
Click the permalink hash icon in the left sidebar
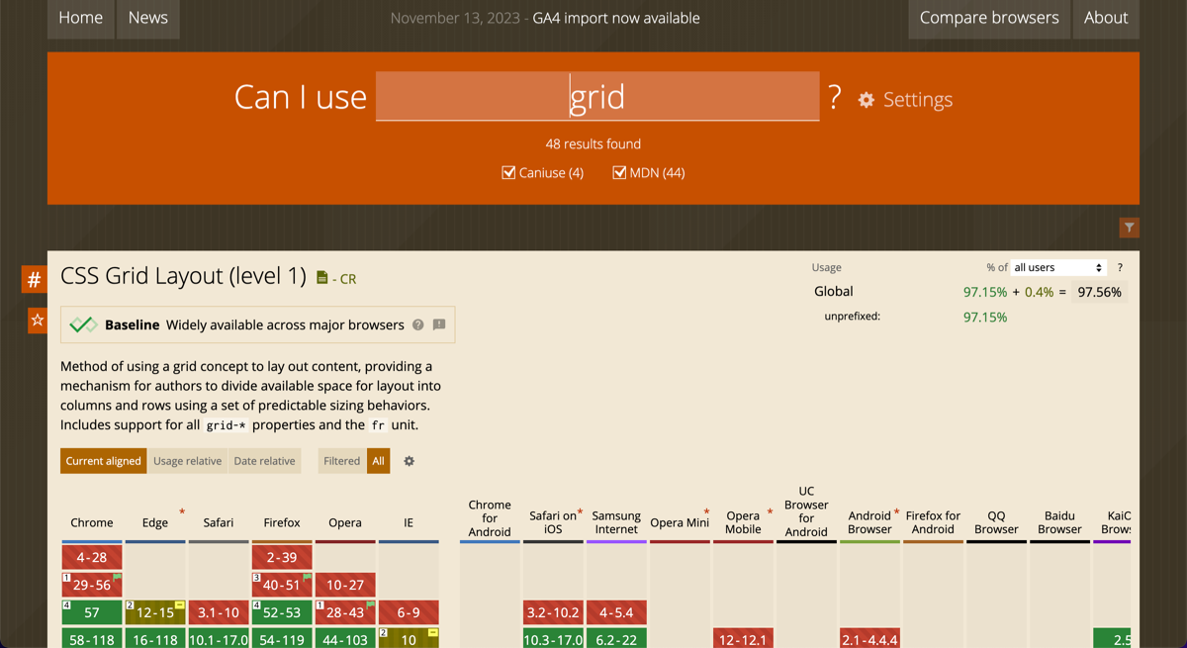(x=34, y=279)
